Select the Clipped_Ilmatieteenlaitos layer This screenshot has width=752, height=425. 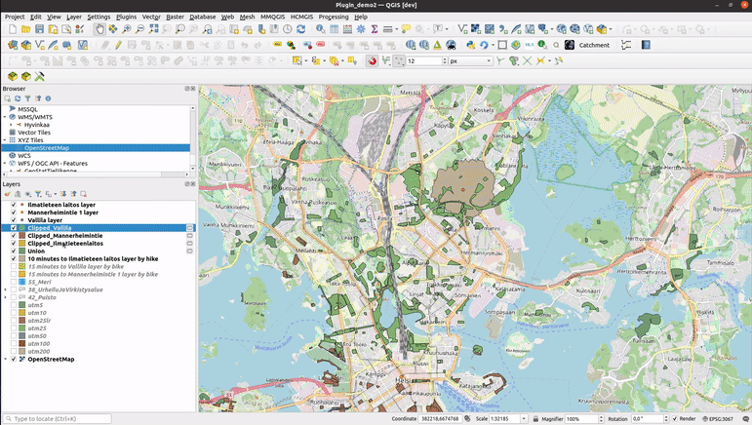click(65, 244)
